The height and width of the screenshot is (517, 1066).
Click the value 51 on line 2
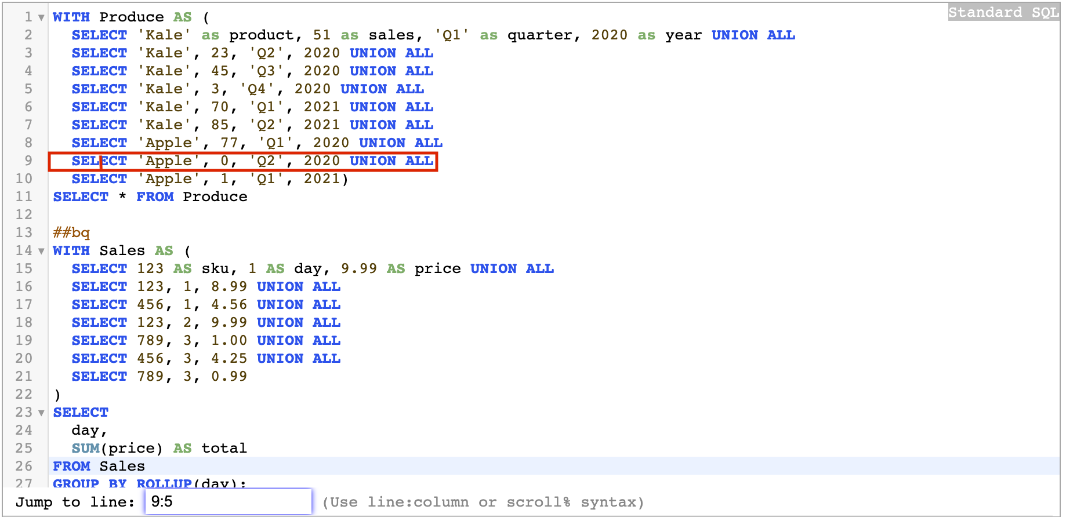(x=322, y=35)
